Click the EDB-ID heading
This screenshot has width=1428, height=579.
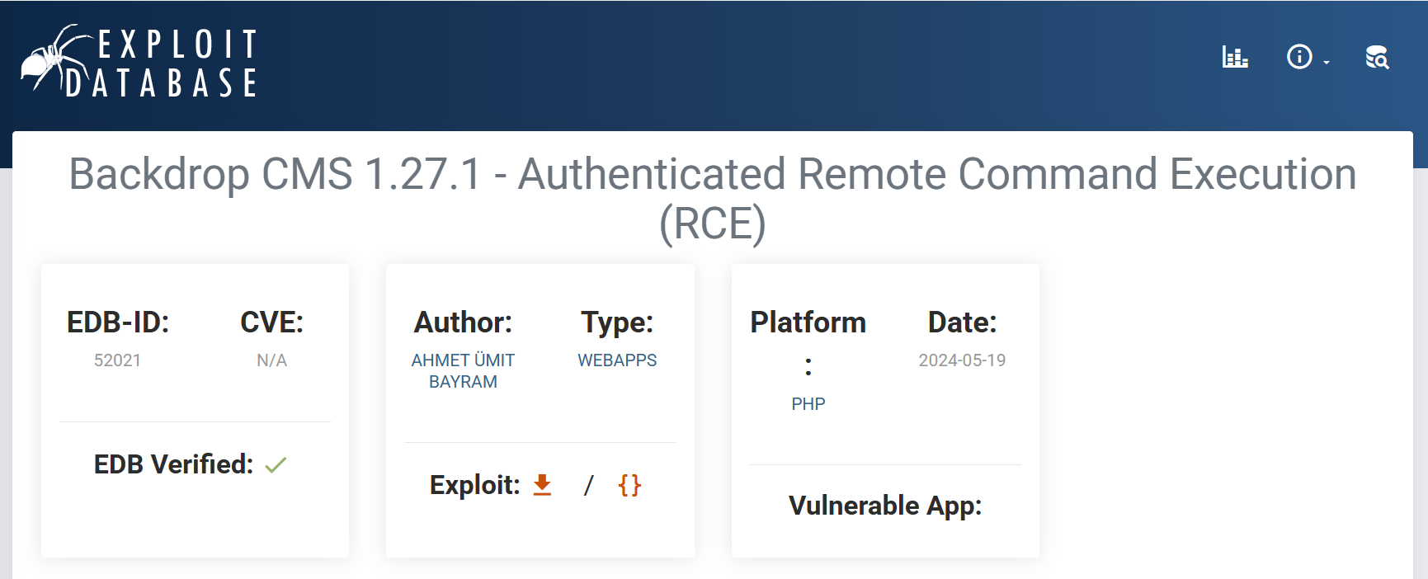(x=118, y=322)
